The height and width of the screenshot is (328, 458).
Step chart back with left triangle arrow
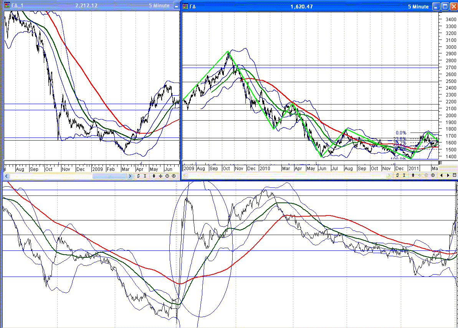[441, 176]
